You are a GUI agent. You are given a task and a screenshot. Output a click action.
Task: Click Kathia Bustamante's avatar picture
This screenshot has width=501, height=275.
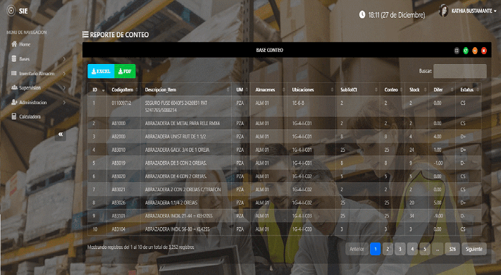coord(443,11)
